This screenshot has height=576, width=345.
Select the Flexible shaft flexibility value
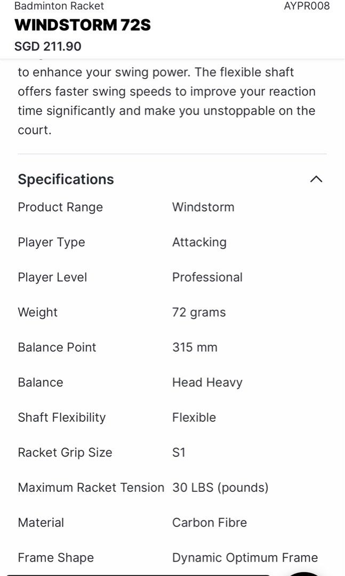(x=194, y=417)
